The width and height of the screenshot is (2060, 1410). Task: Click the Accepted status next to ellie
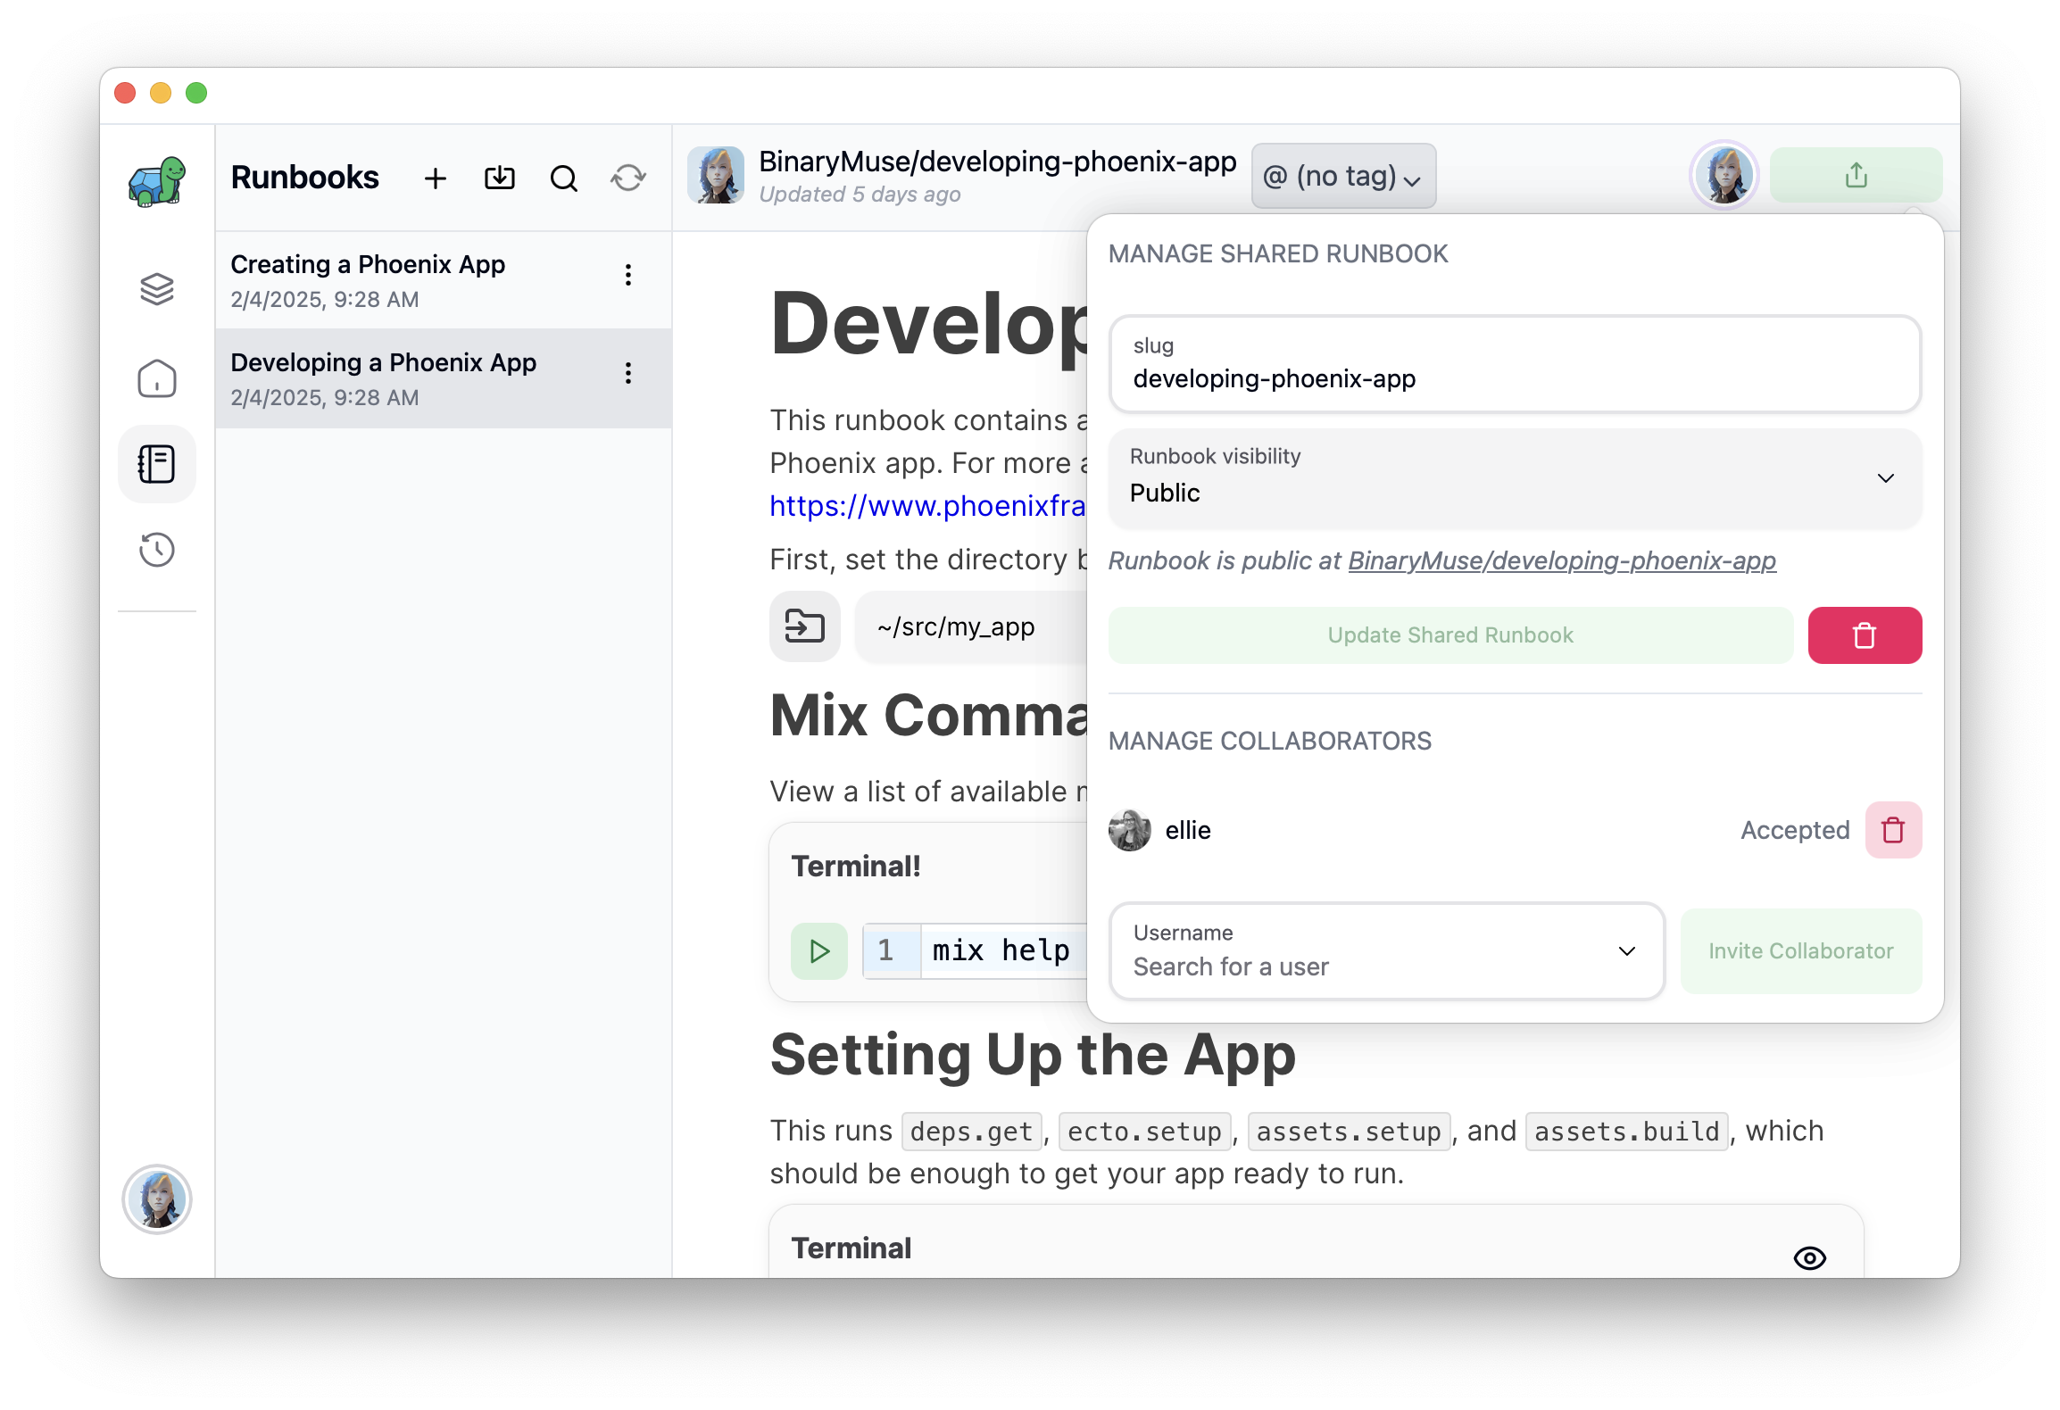click(x=1795, y=830)
